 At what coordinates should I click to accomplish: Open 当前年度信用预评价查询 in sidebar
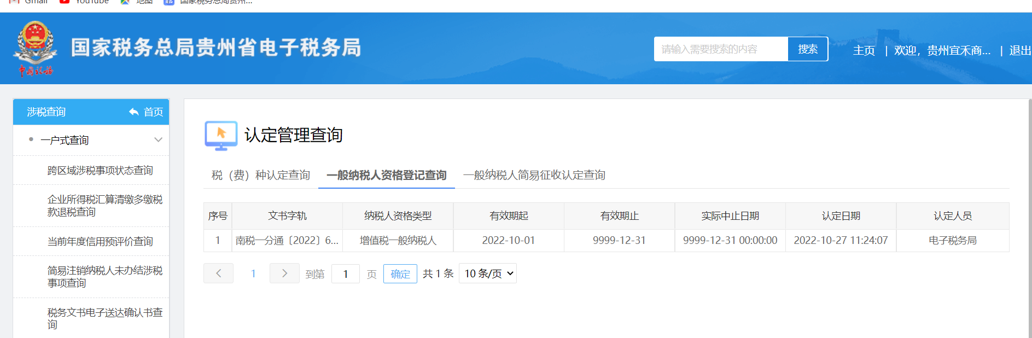[100, 242]
